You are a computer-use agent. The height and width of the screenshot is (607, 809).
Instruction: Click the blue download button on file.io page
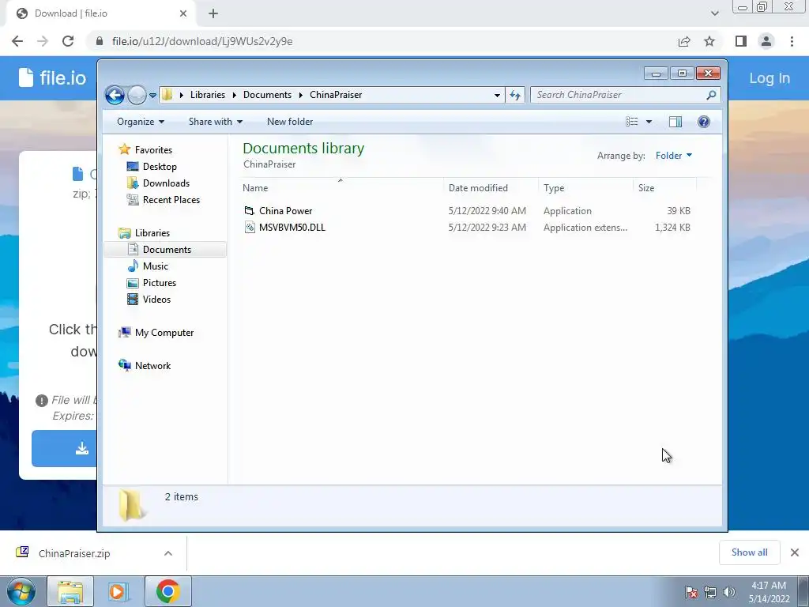(64, 448)
